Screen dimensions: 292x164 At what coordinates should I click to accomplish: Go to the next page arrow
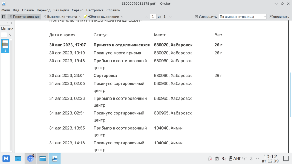pos(171,17)
